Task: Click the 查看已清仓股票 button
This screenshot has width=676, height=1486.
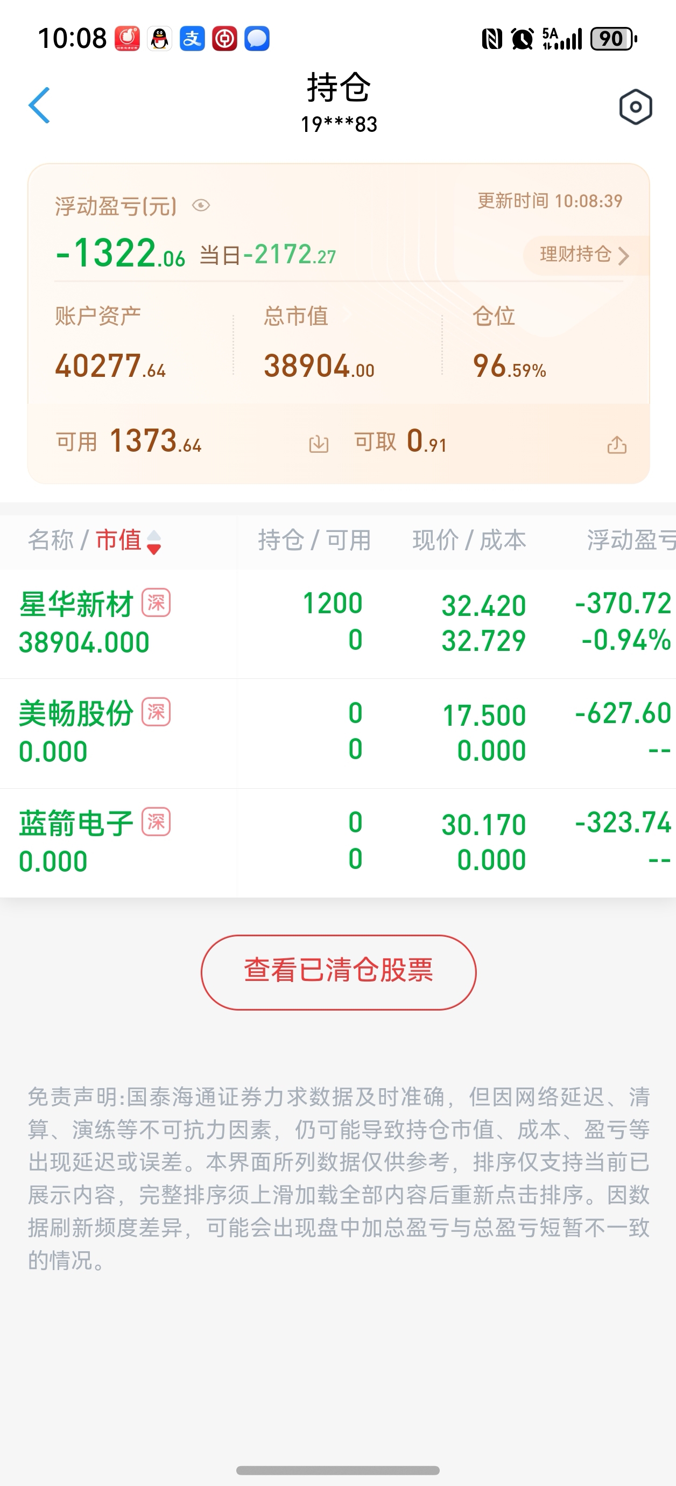Action: click(x=339, y=972)
